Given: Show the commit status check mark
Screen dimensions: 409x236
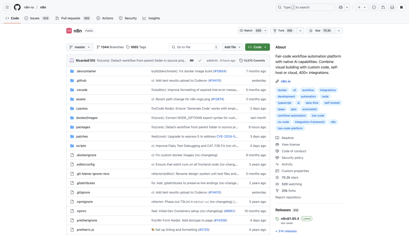Looking at the screenshot, I should [200, 61].
